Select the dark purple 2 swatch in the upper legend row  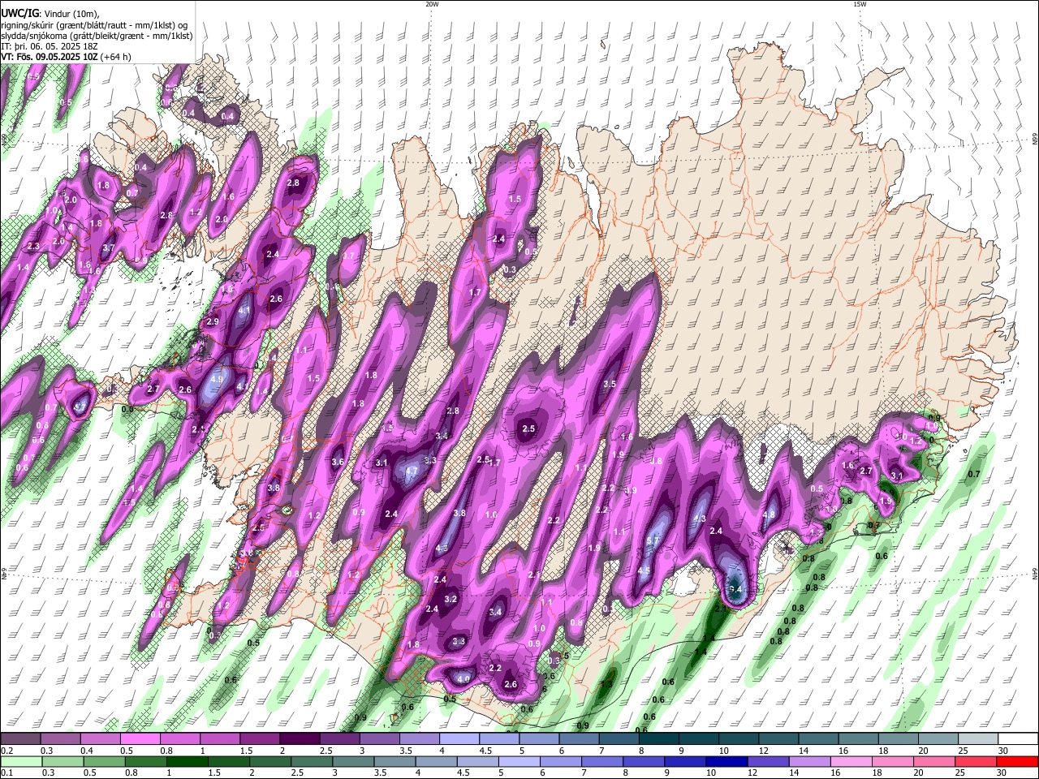pyautogui.click(x=300, y=739)
